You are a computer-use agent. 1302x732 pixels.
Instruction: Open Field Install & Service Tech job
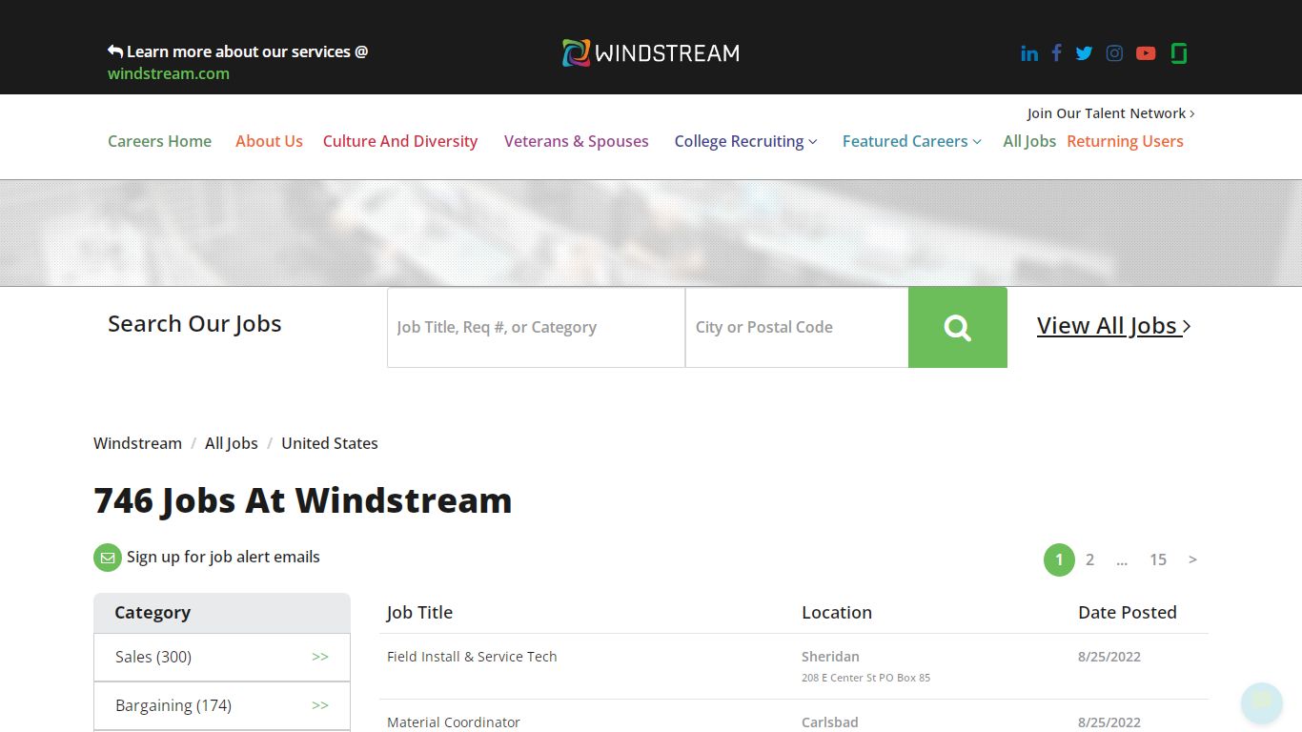472,657
